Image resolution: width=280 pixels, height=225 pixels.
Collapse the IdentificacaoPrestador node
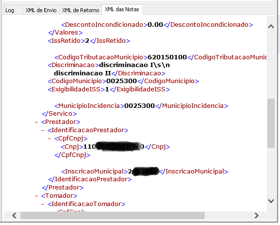coord(43,130)
